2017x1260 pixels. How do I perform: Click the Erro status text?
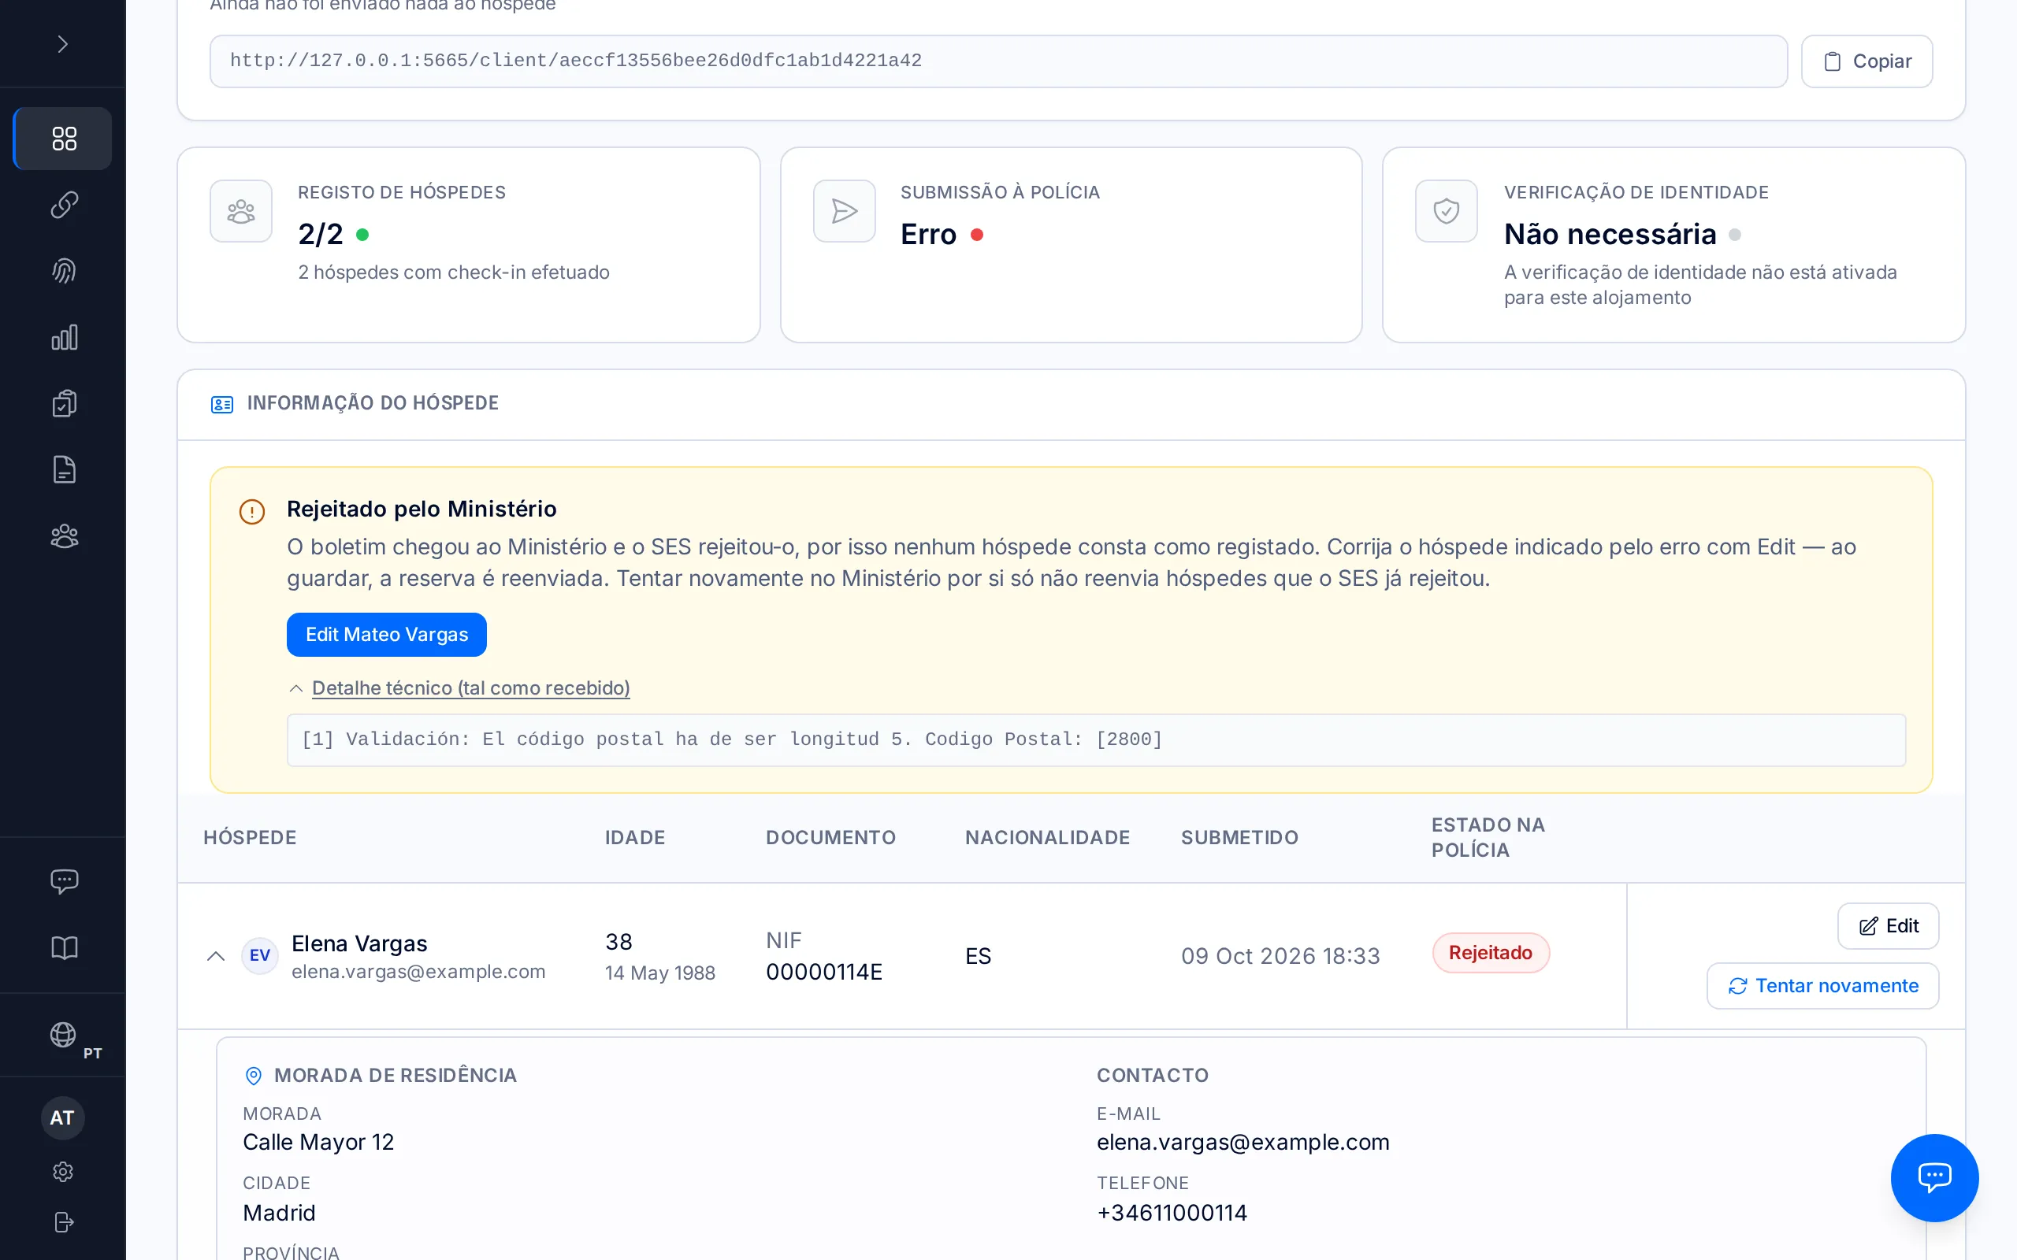click(x=927, y=234)
